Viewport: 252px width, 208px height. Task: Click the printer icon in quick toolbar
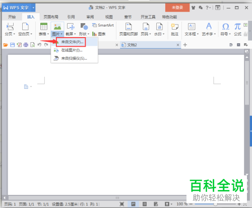click(x=26, y=45)
